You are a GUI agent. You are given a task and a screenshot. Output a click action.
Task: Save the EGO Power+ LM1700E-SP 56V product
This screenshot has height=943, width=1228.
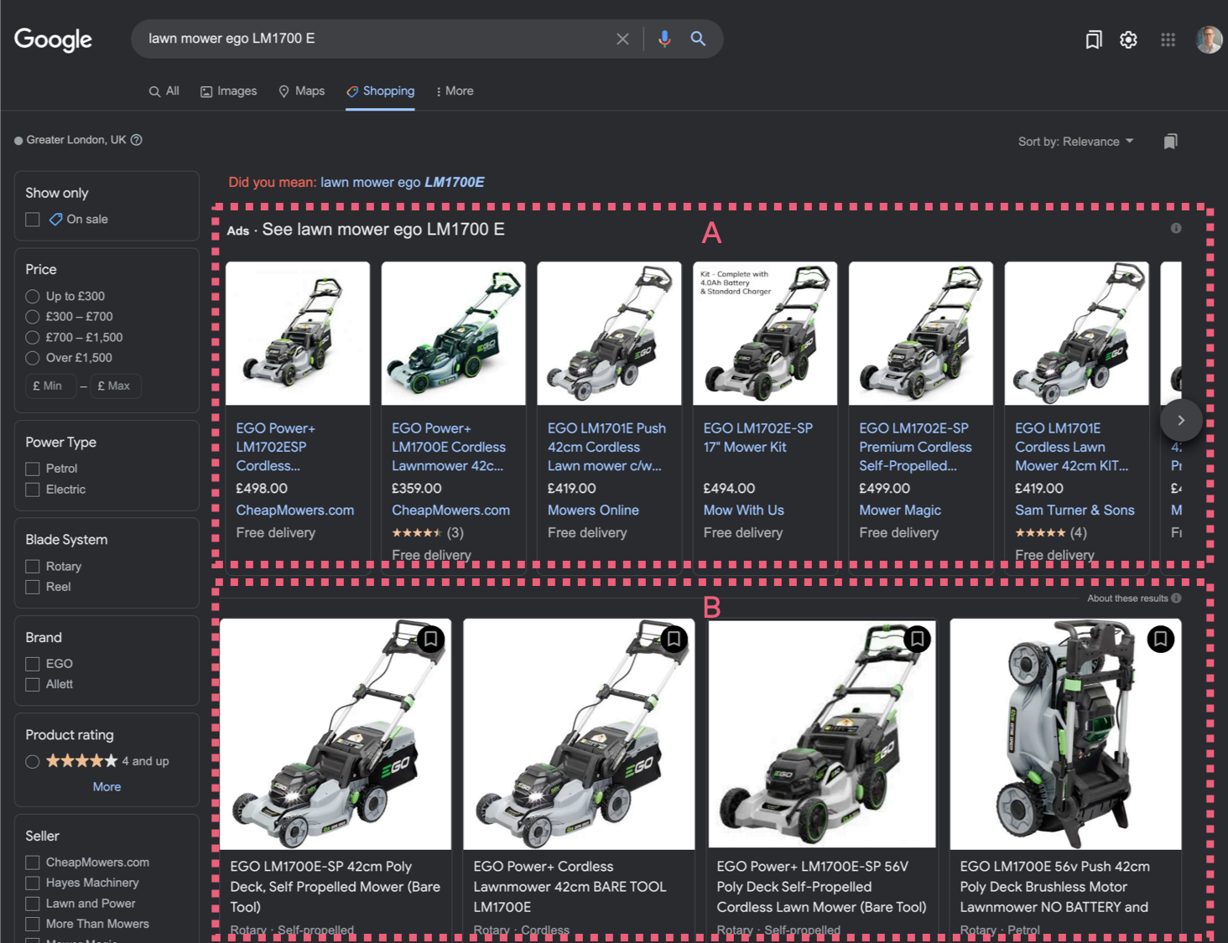tap(917, 639)
